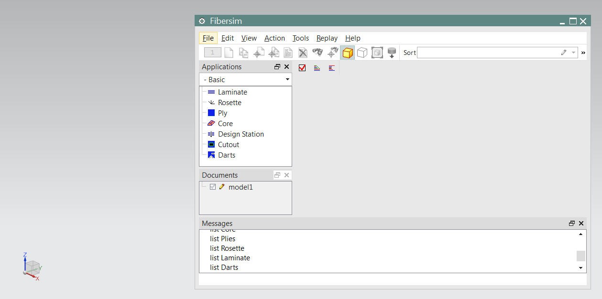Select Design Station in the Applications list
This screenshot has width=602, height=299.
coord(241,134)
